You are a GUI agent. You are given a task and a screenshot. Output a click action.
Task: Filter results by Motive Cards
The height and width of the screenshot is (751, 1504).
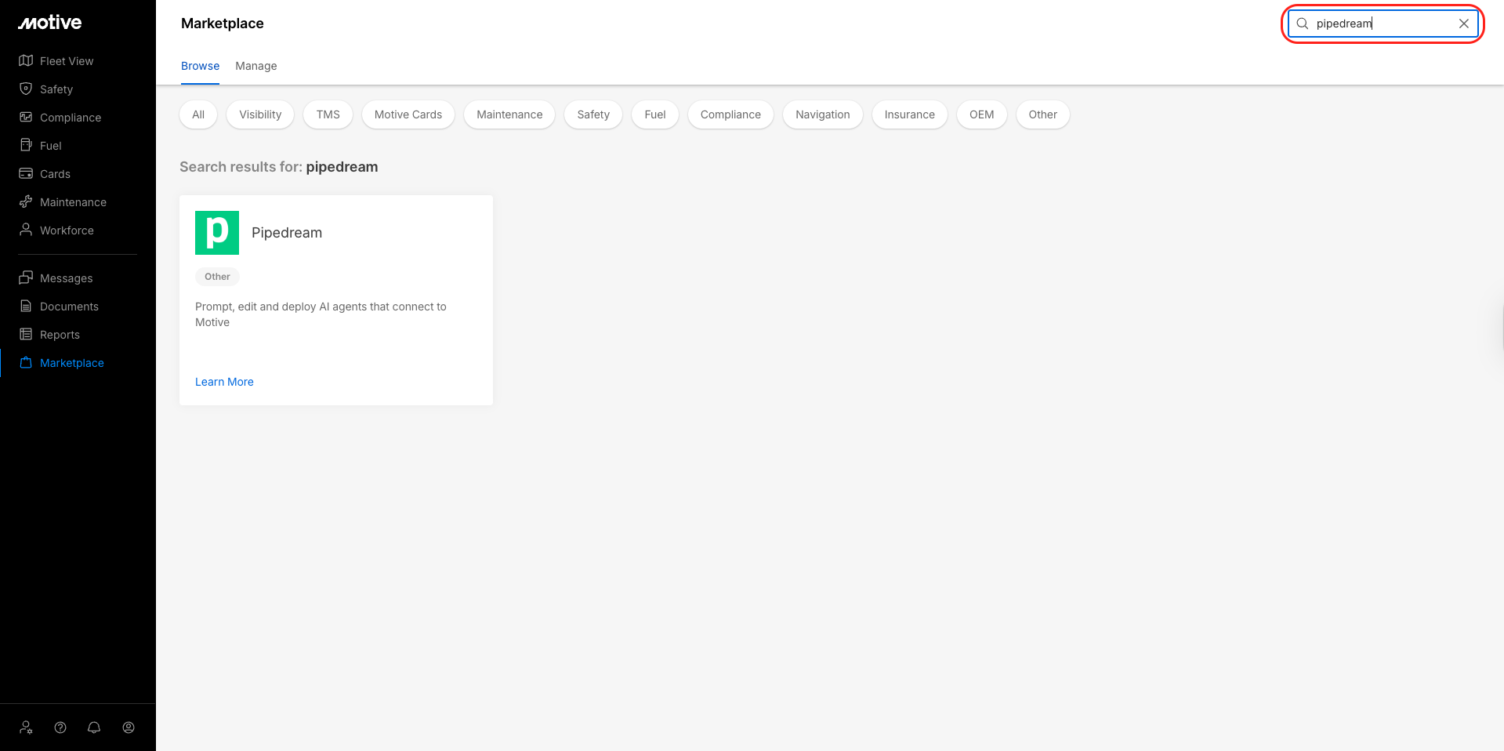[x=408, y=114]
